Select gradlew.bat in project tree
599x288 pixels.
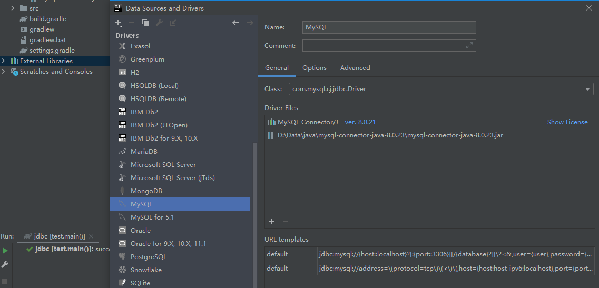click(48, 39)
